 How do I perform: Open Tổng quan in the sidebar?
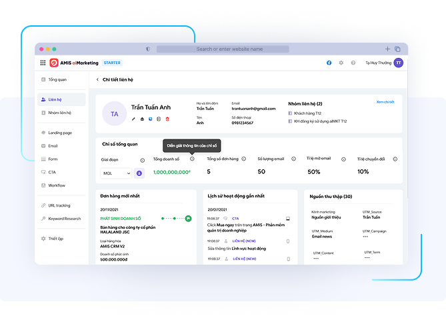[x=57, y=79]
